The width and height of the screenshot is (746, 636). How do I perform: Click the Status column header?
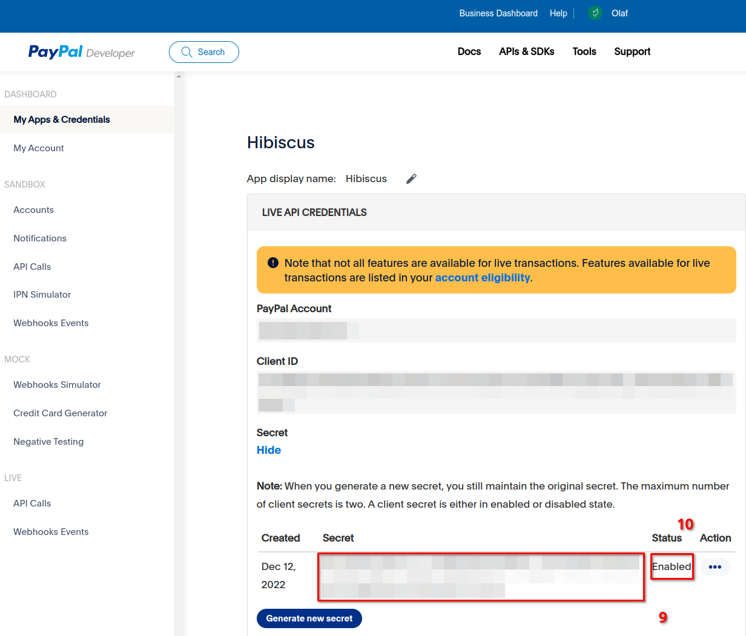(x=667, y=538)
